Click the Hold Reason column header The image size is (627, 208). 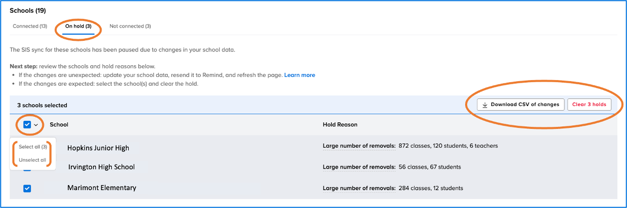[340, 124]
